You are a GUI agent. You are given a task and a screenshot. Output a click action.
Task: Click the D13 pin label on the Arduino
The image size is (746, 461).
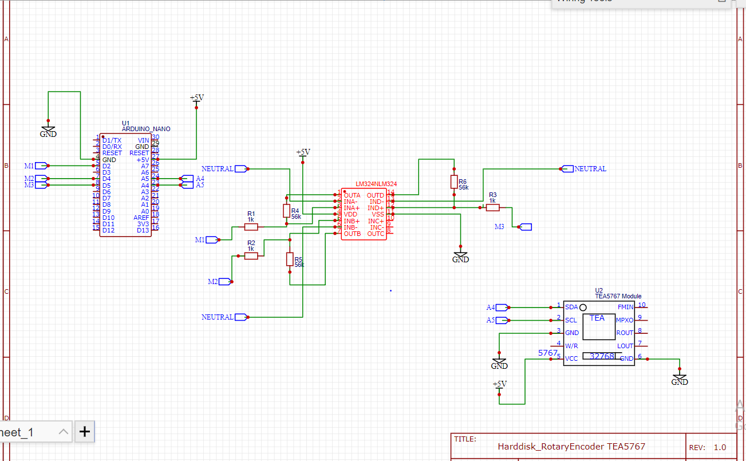coord(143,230)
